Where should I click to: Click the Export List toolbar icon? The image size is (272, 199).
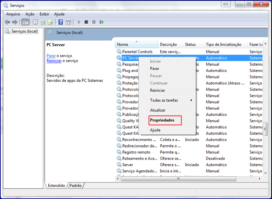[51, 22]
